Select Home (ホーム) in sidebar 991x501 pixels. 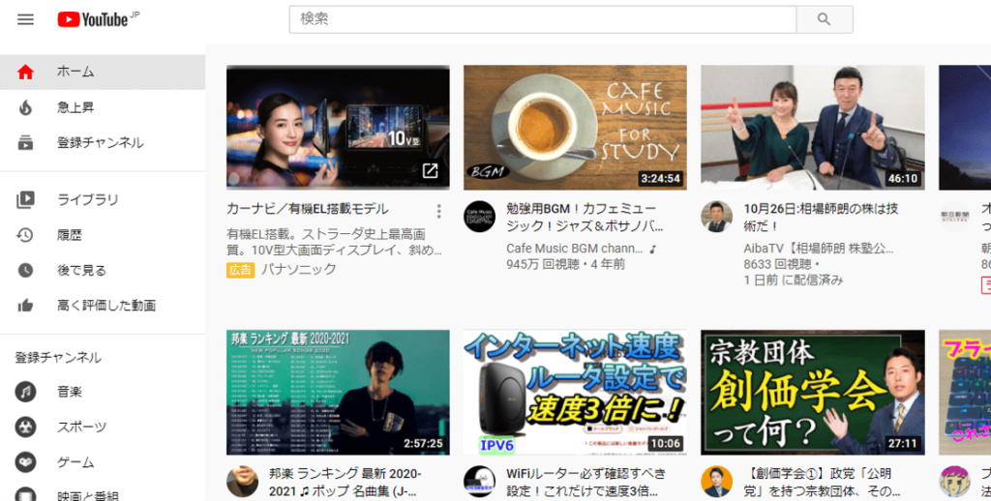coord(75,72)
